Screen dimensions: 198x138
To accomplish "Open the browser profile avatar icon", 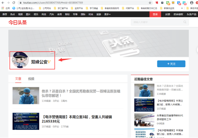I will coord(192,3).
